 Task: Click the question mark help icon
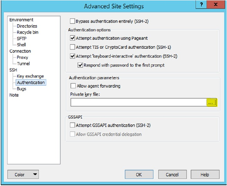click(201, 5)
